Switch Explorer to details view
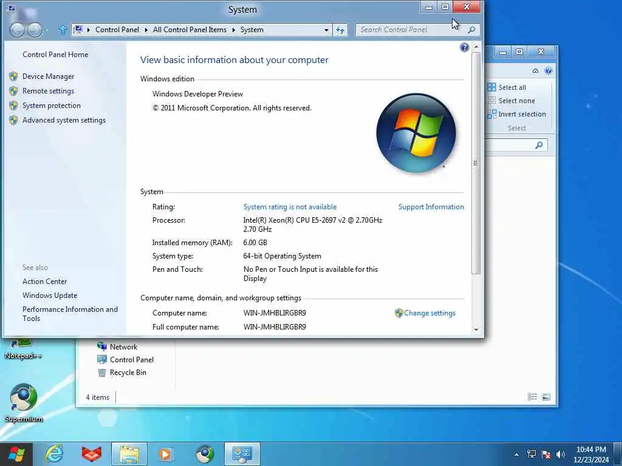The width and height of the screenshot is (622, 466). (x=532, y=397)
